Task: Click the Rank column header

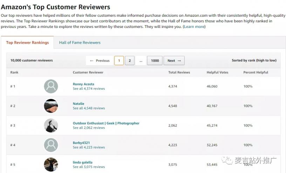Action: [x=14, y=72]
